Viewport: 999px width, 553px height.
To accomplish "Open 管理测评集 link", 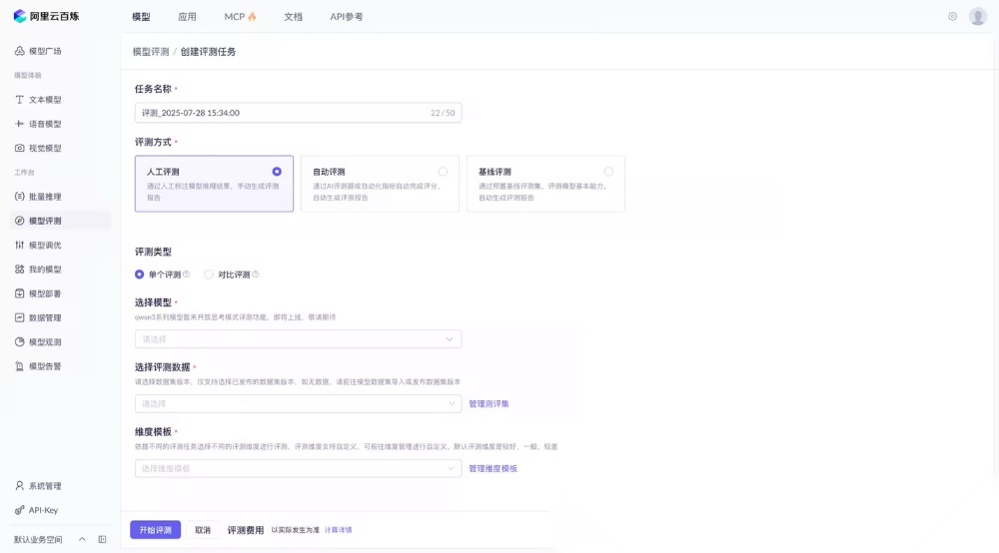I will tap(489, 403).
